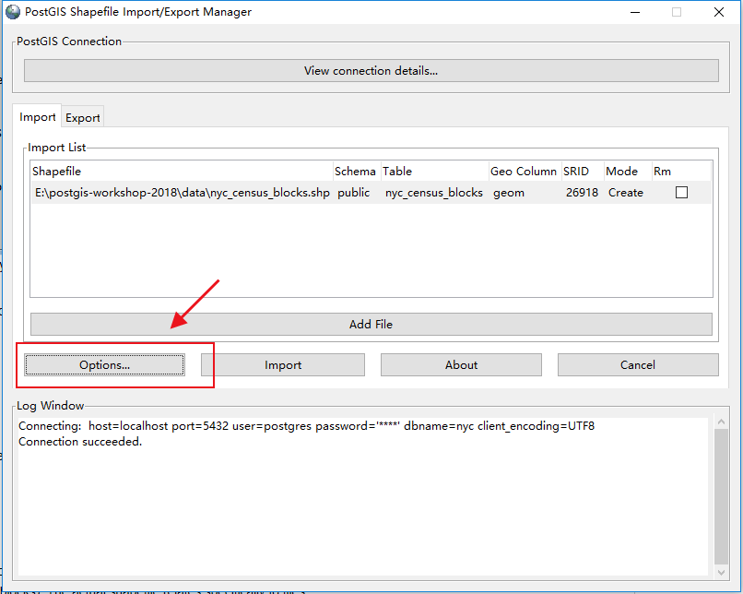Click the SRID column header
This screenshot has height=594, width=743.
(x=583, y=172)
